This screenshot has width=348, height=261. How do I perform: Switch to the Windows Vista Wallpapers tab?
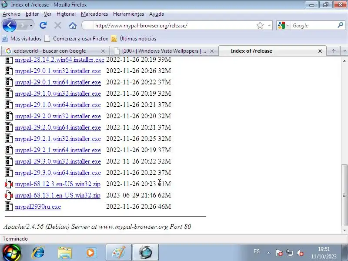[x=164, y=51]
